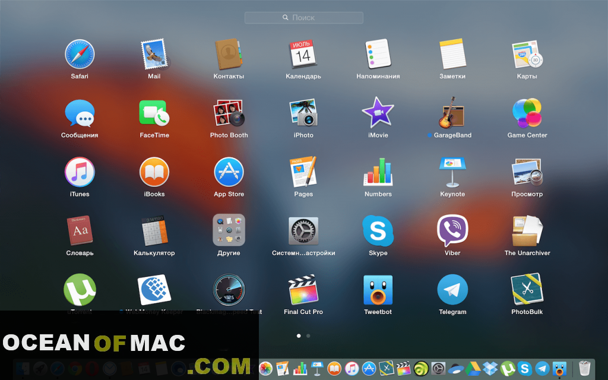Screen dimensions: 608x380
Task: Open Blackmagic Disk Speed Test
Action: point(229,290)
